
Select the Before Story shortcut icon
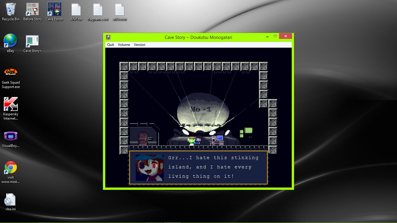click(33, 12)
